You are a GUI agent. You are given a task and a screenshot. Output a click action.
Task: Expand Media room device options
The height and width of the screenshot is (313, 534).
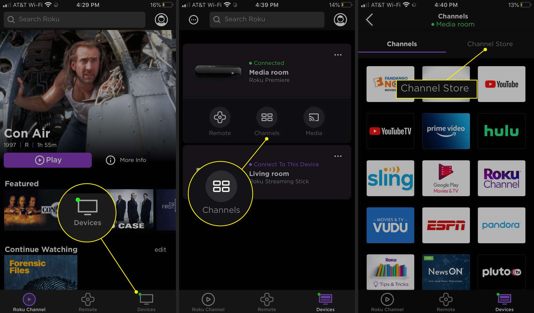coord(337,55)
